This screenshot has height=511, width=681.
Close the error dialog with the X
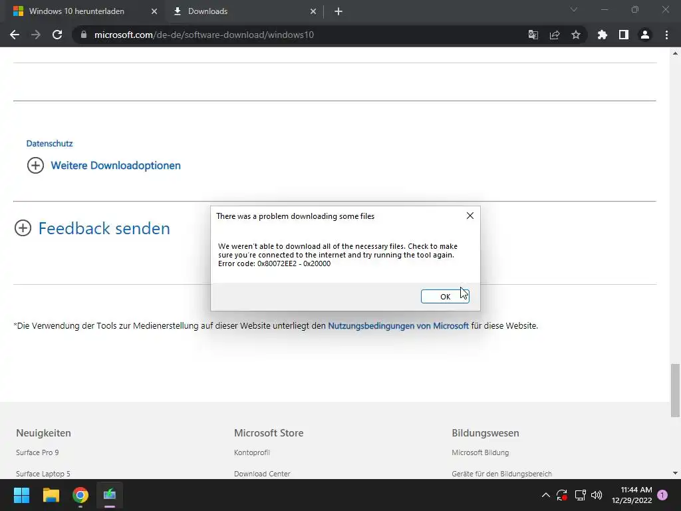(470, 216)
